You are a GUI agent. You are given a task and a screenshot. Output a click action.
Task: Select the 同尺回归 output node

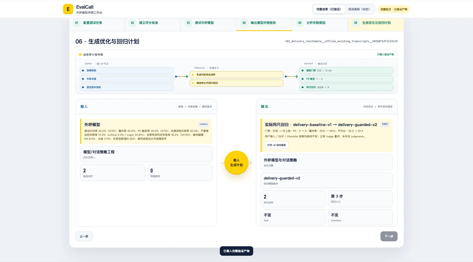pos(346,87)
